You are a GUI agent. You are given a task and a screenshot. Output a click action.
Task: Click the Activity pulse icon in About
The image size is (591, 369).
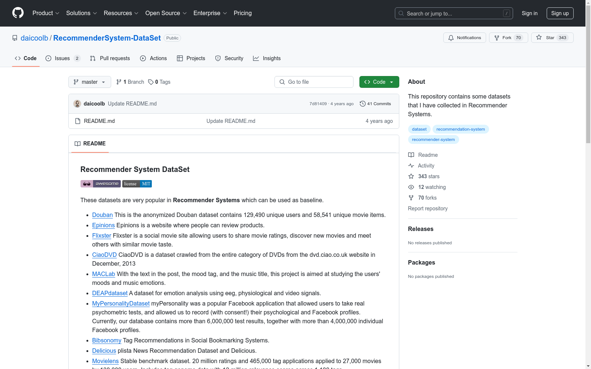(411, 166)
